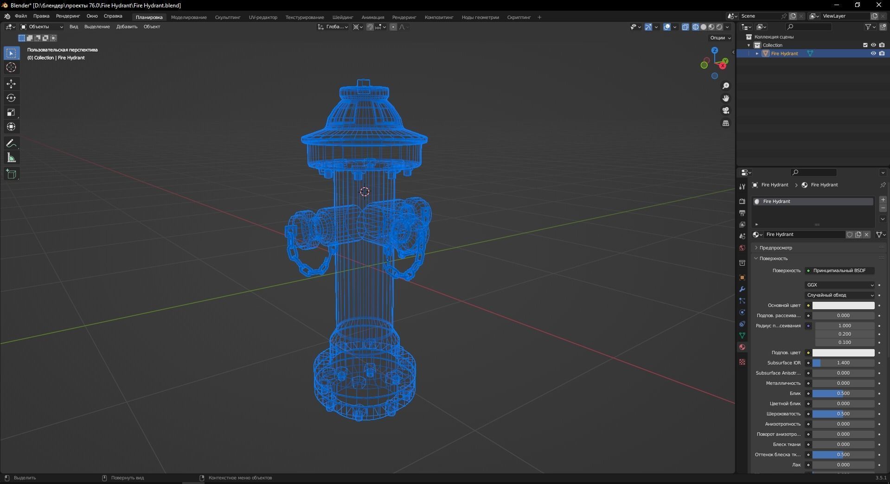Toggle the snapping magnet button
The height and width of the screenshot is (484, 890).
click(370, 27)
